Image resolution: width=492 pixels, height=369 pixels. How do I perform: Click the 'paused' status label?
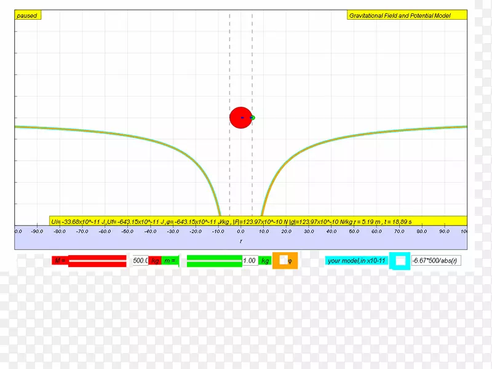pyautogui.click(x=28, y=15)
